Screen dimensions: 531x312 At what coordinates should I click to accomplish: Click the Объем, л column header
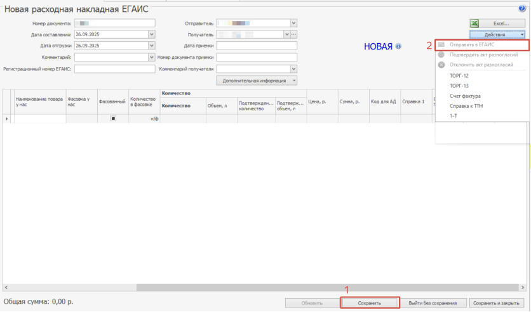tap(222, 106)
